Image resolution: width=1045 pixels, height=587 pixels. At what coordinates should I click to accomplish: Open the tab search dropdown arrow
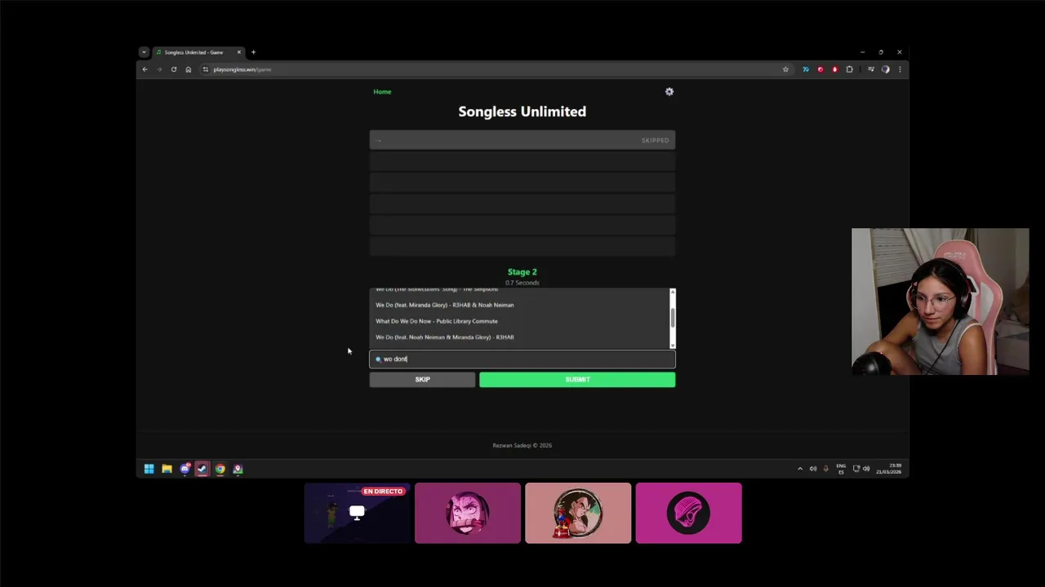point(144,52)
